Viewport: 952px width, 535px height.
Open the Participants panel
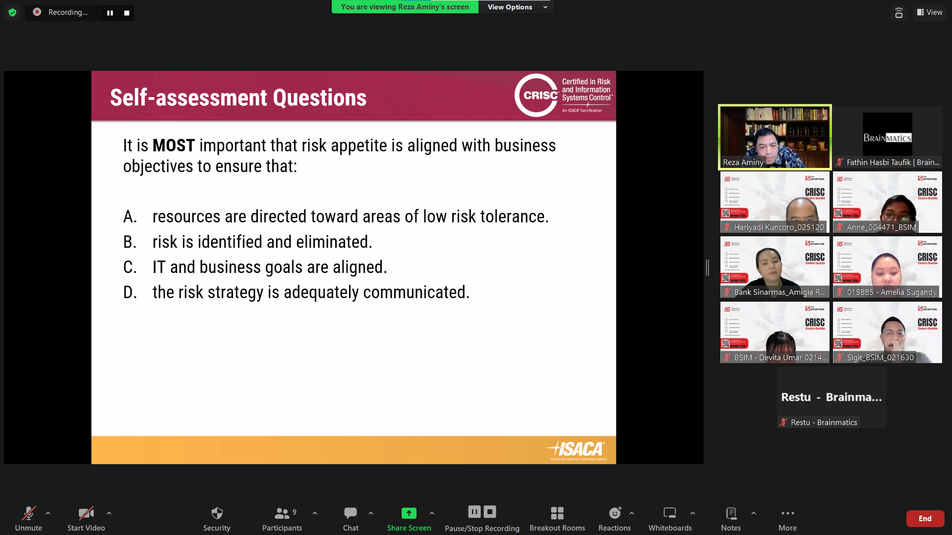tap(282, 518)
